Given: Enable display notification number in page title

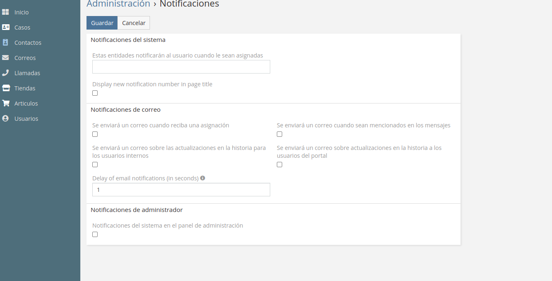Looking at the screenshot, I should [x=95, y=93].
